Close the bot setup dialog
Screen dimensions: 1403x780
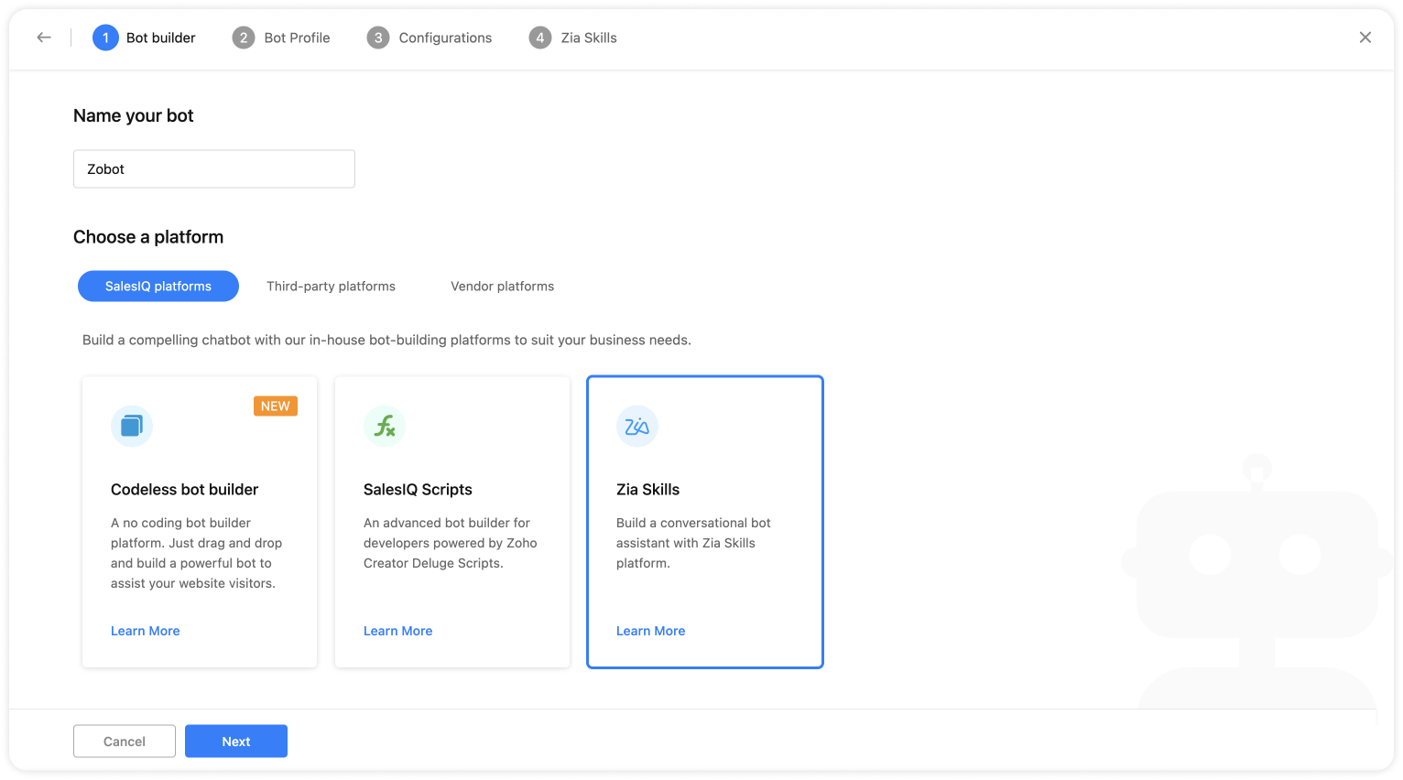[x=1365, y=38]
